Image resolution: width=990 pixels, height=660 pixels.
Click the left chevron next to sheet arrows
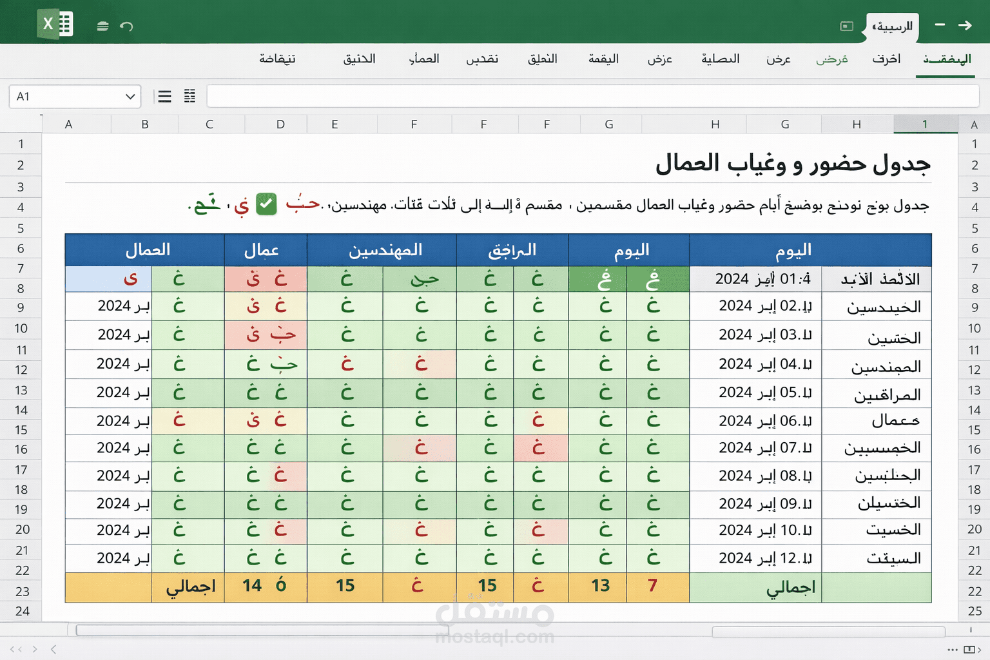53,649
